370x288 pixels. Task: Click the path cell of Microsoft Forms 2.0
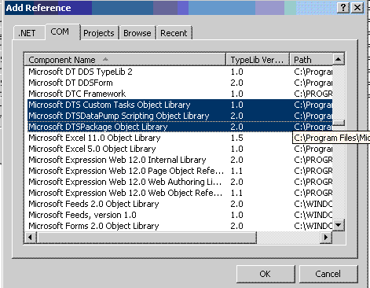[x=313, y=226]
